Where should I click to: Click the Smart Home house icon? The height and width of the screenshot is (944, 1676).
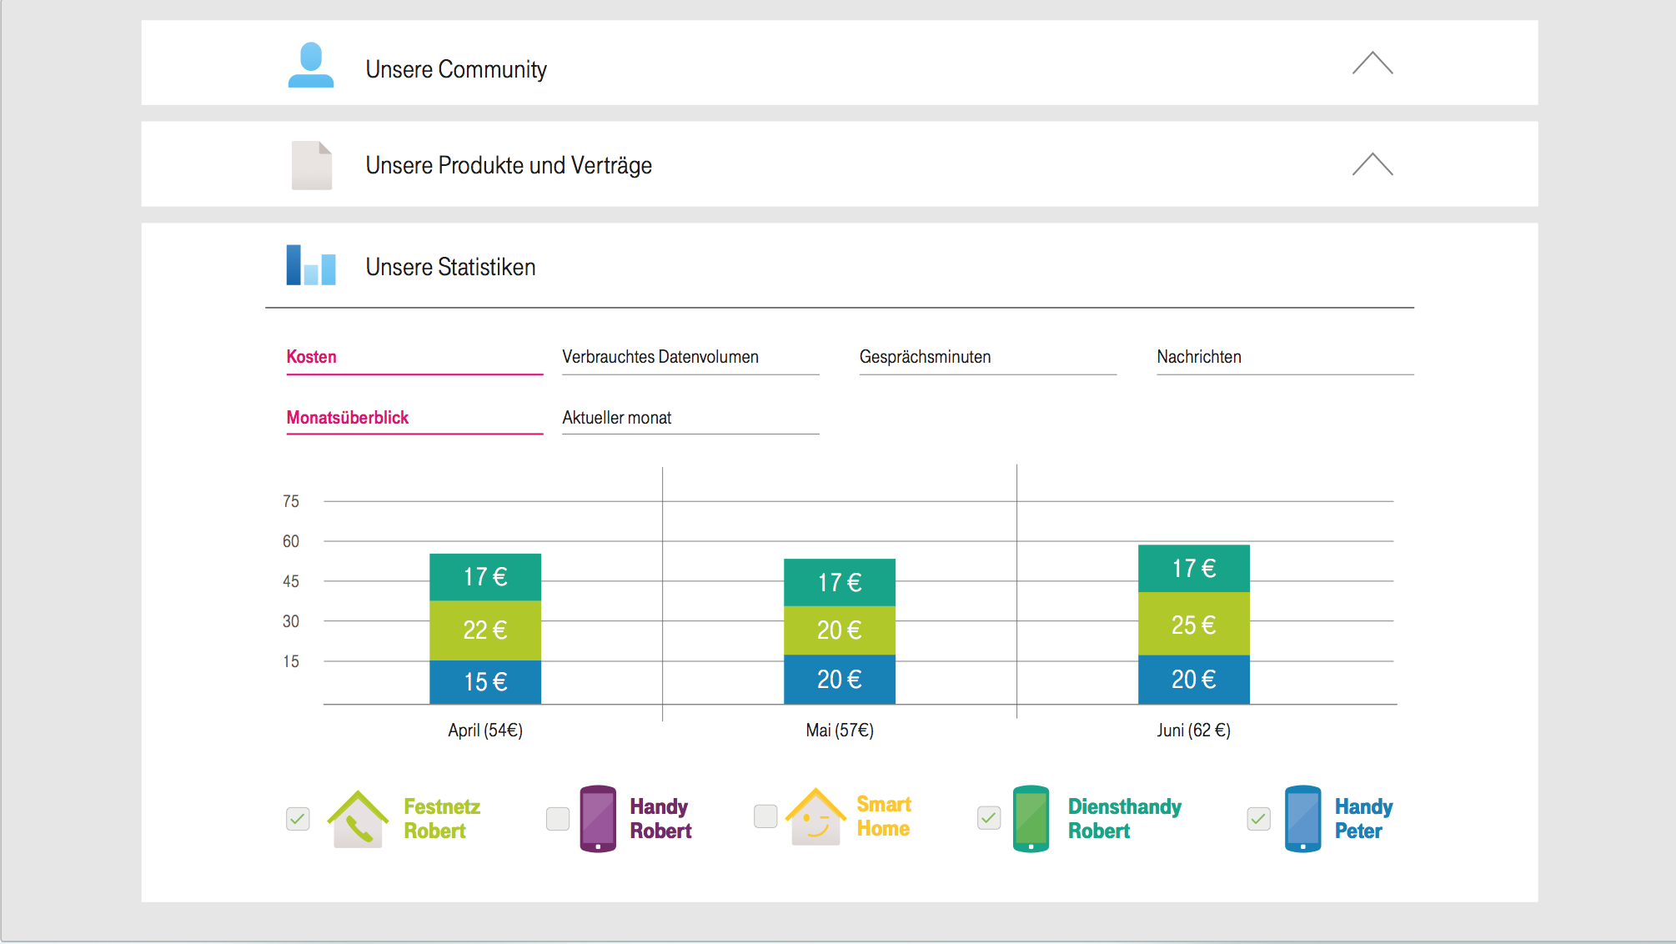(x=815, y=816)
